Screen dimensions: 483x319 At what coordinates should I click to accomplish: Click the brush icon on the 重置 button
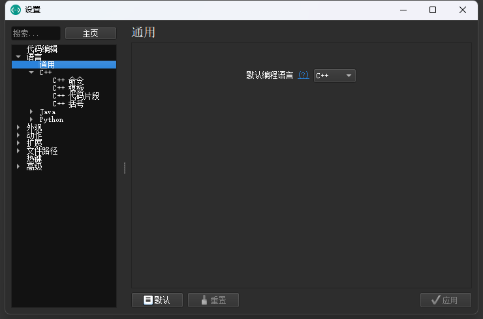point(204,300)
